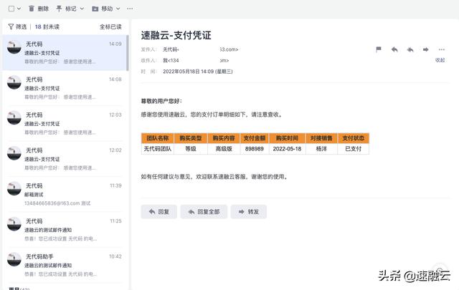Click the reply-all icon in email header
This screenshot has width=459, height=290.
410,49
